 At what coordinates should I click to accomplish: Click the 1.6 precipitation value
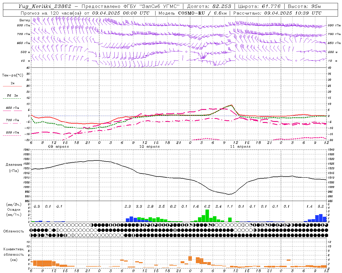click(x=196, y=206)
